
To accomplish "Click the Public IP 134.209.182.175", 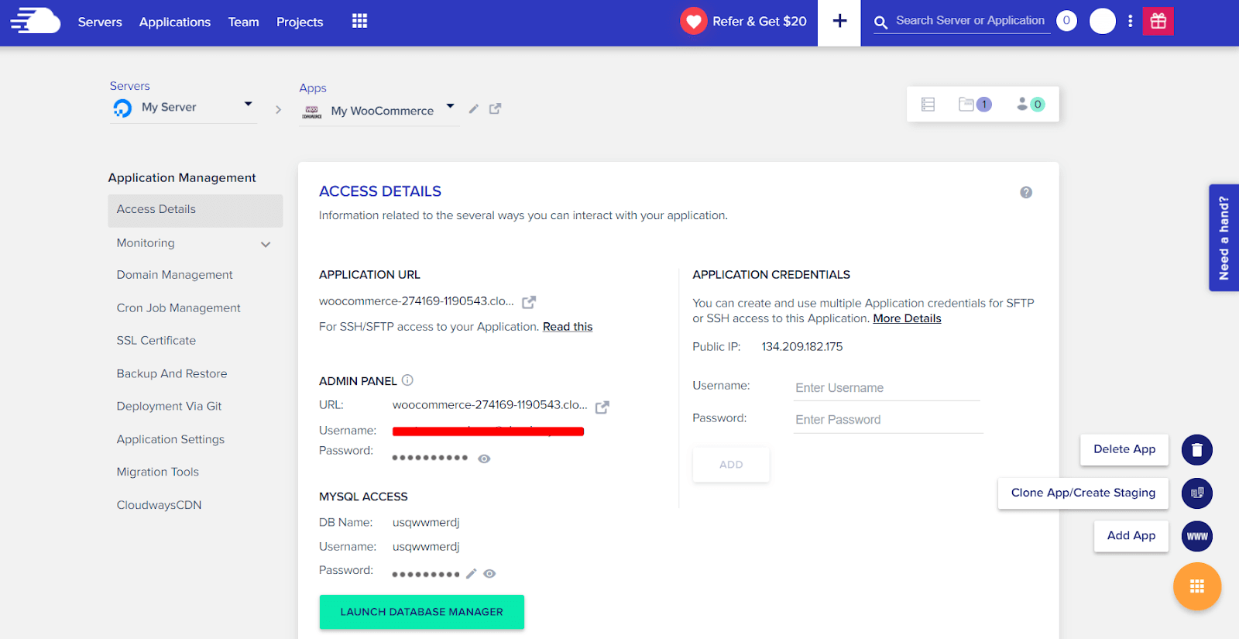I will (802, 347).
